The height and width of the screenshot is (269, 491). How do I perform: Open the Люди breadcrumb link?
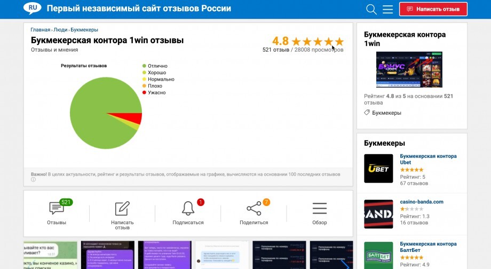pyautogui.click(x=60, y=30)
